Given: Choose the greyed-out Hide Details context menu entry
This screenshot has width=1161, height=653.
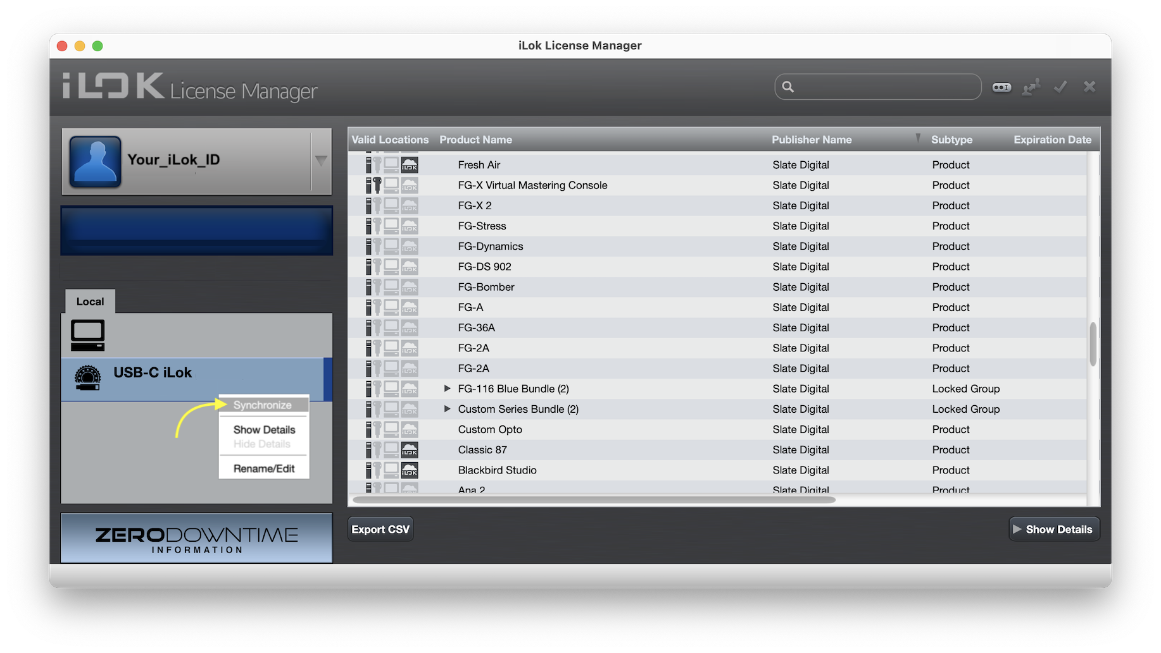Looking at the screenshot, I should pos(262,444).
